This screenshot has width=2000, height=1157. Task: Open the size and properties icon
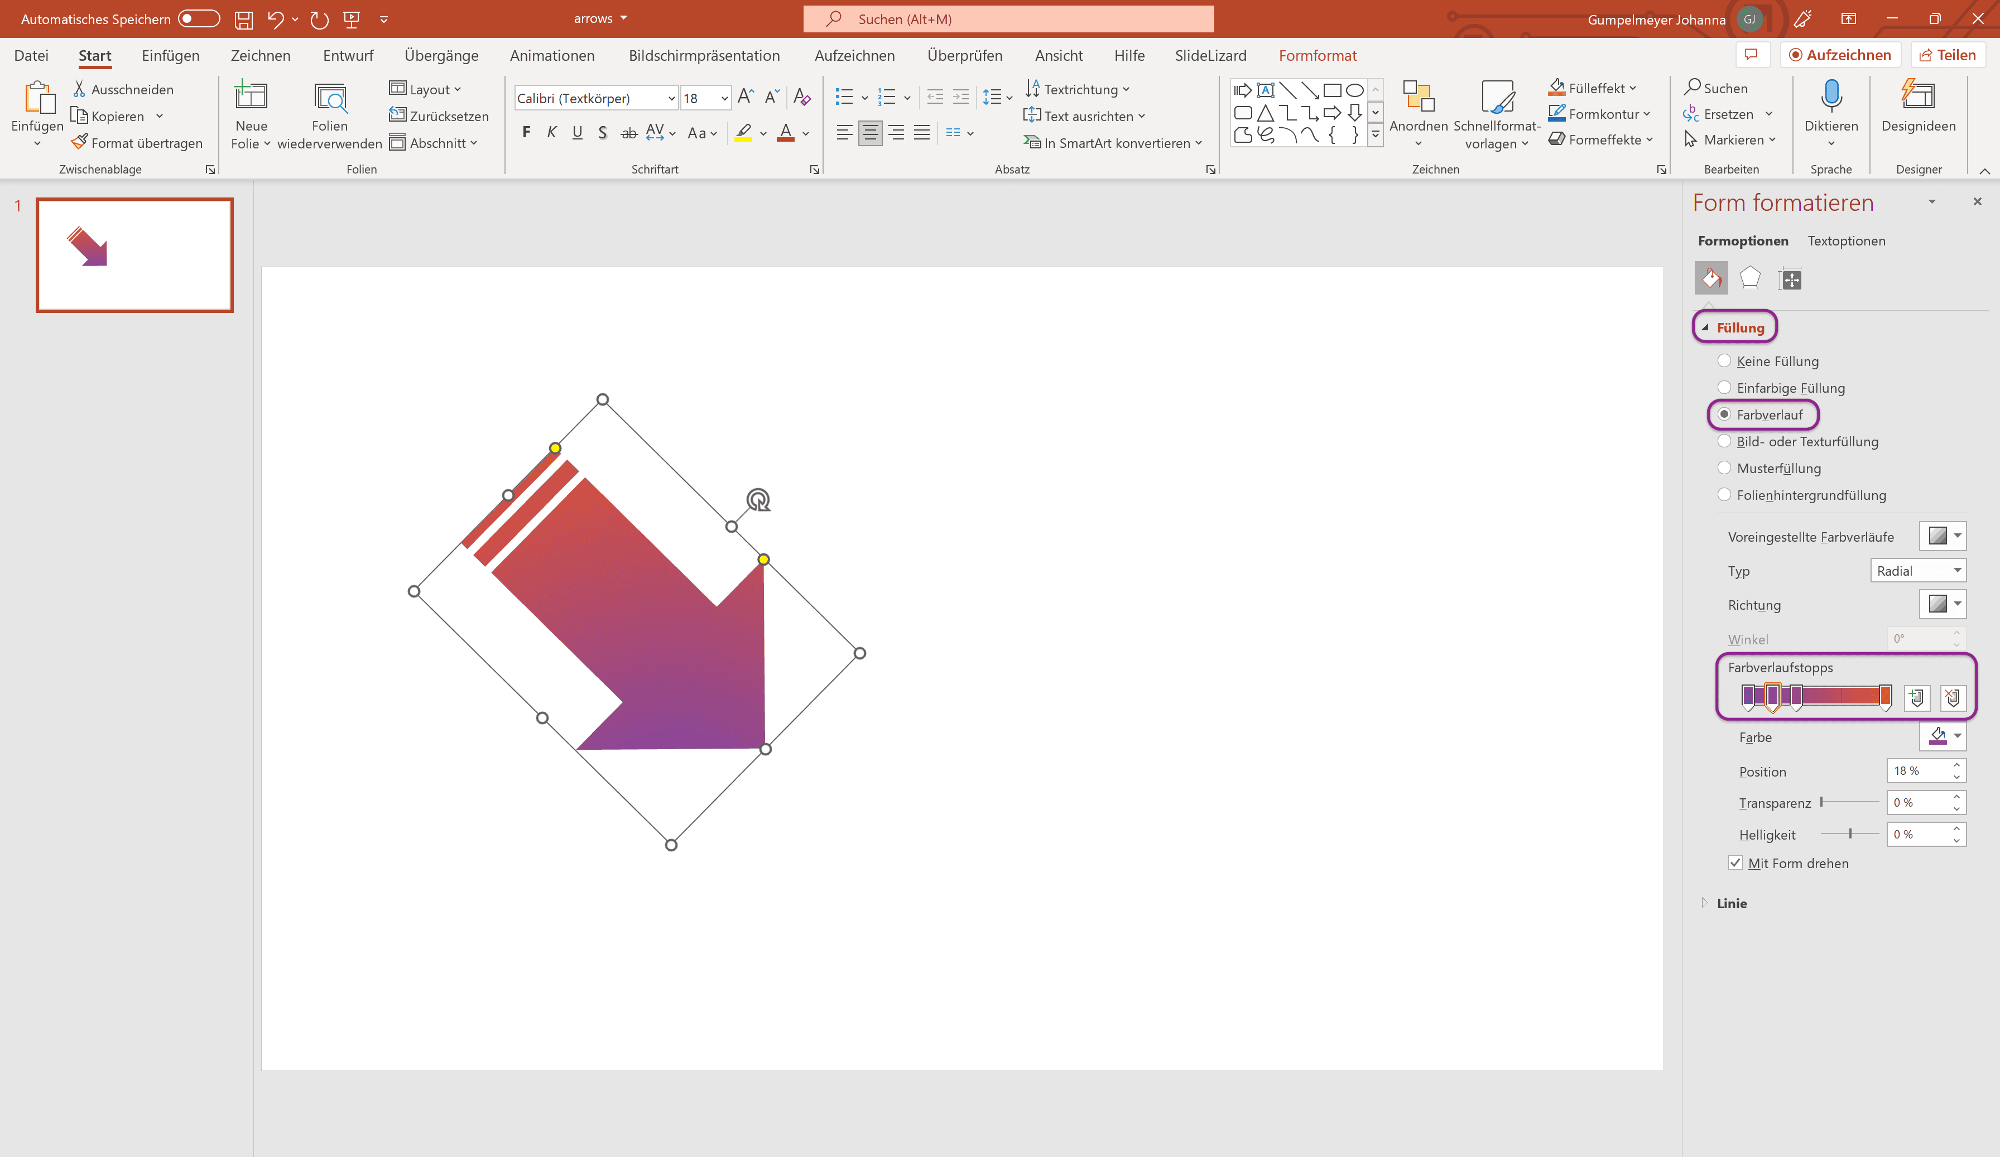[1791, 278]
